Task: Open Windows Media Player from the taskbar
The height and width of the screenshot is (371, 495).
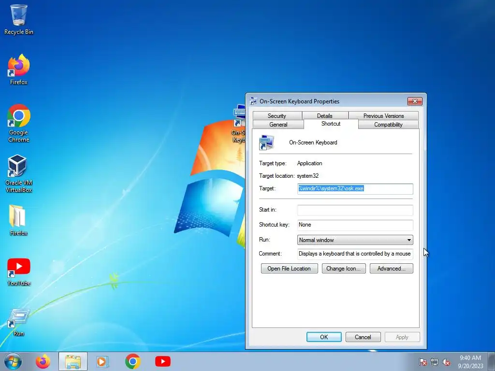Action: pos(102,361)
